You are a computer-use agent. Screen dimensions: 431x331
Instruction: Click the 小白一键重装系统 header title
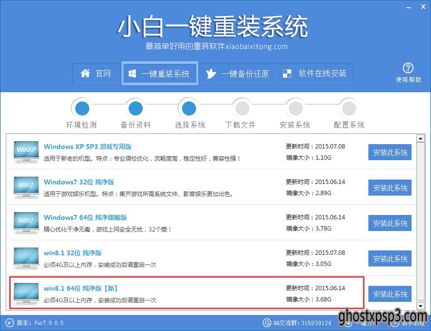click(x=213, y=26)
